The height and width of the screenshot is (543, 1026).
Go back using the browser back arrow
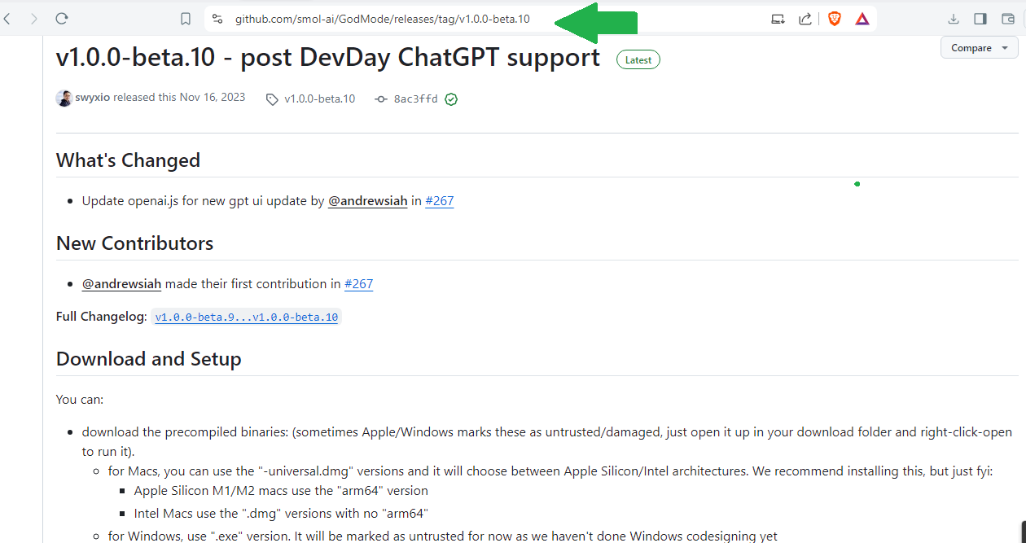pos(7,18)
